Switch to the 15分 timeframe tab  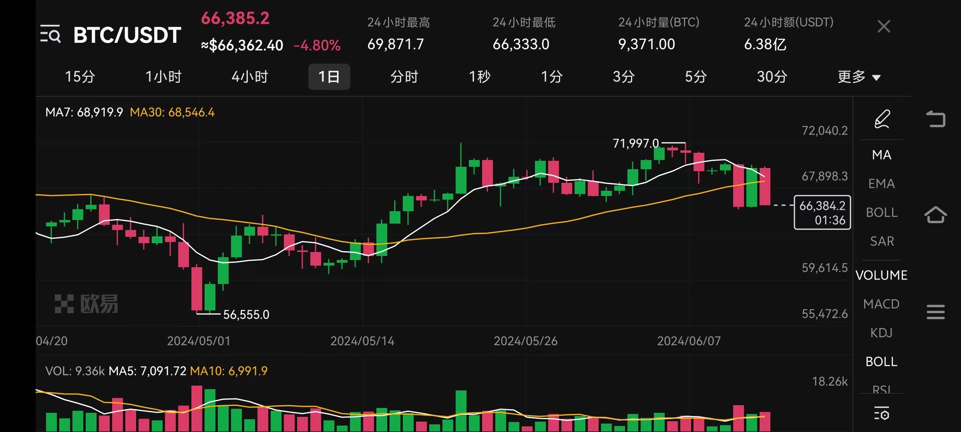pyautogui.click(x=80, y=76)
